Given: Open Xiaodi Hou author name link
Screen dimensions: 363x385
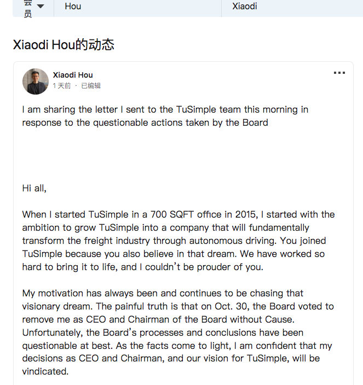Looking at the screenshot, I should 73,75.
